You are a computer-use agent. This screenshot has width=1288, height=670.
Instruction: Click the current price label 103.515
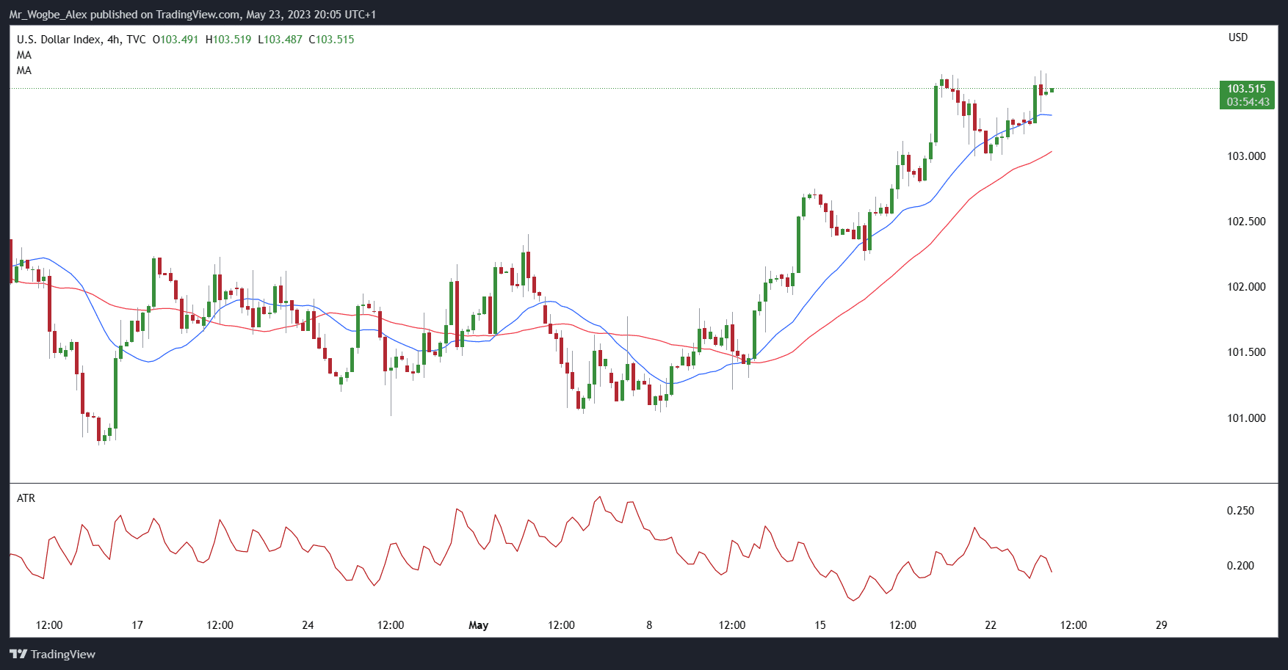(x=1246, y=89)
